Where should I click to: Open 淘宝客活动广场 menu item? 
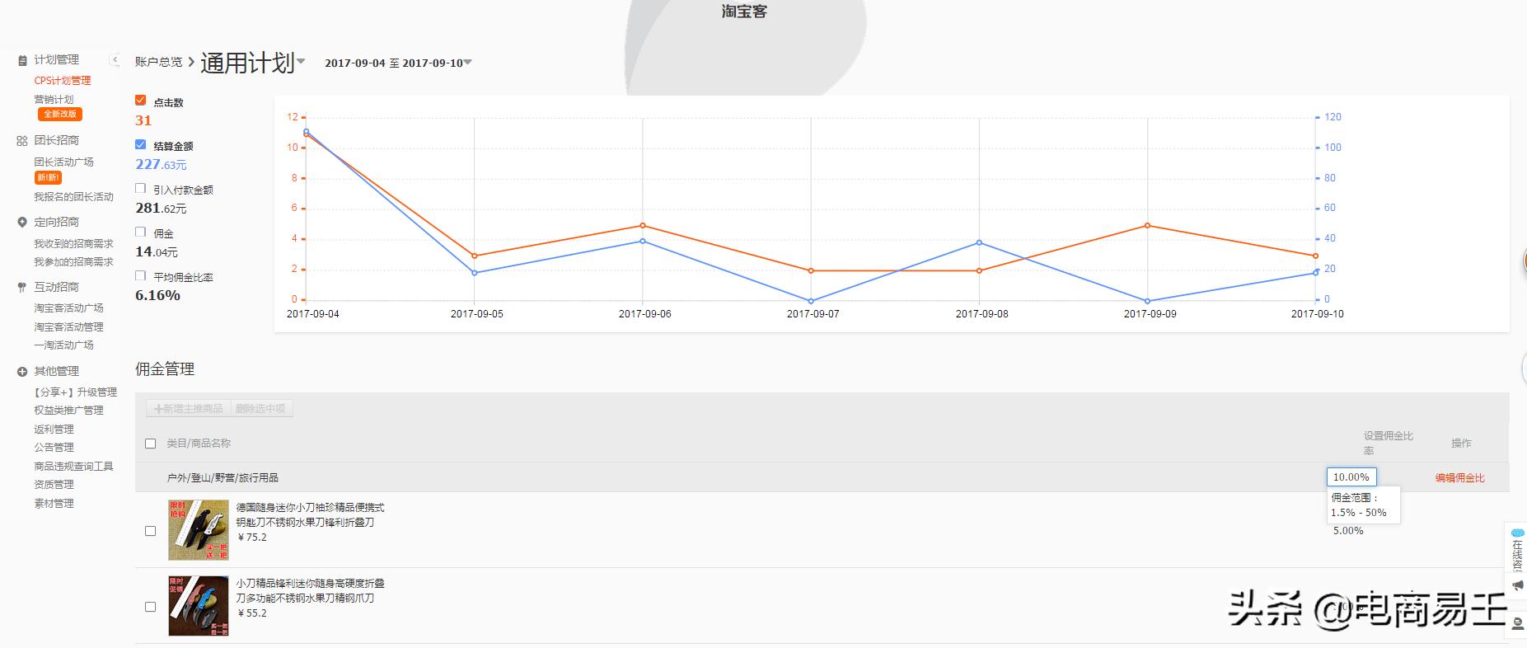click(68, 308)
